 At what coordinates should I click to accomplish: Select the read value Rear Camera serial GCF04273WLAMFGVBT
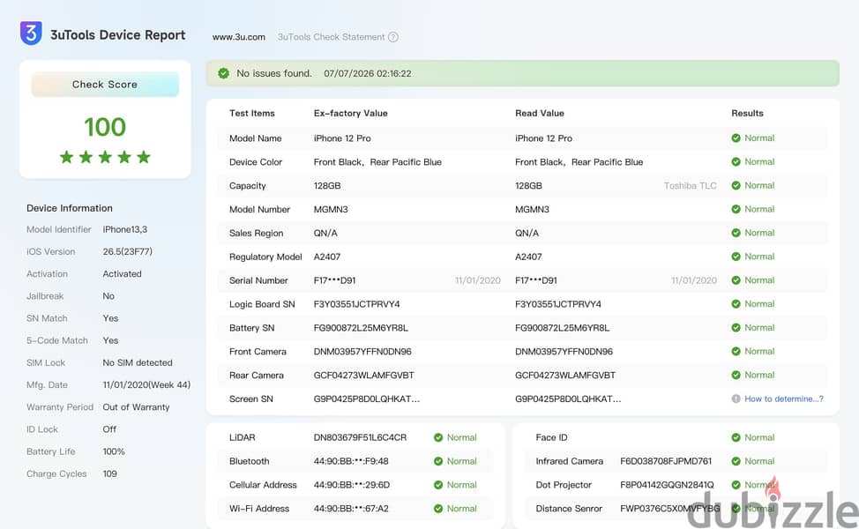(564, 375)
